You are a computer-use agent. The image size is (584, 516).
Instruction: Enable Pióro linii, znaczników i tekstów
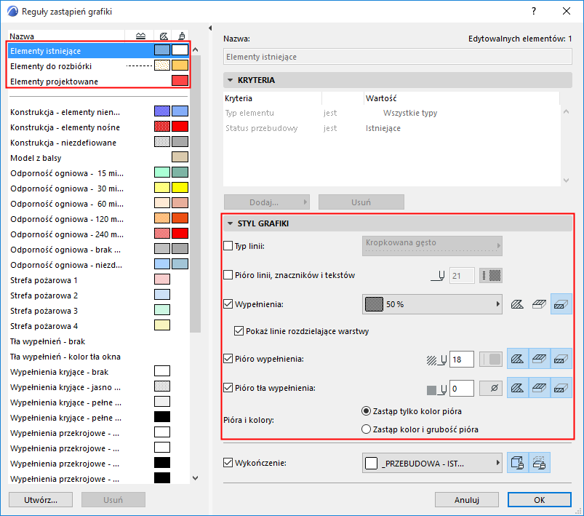[x=228, y=275]
